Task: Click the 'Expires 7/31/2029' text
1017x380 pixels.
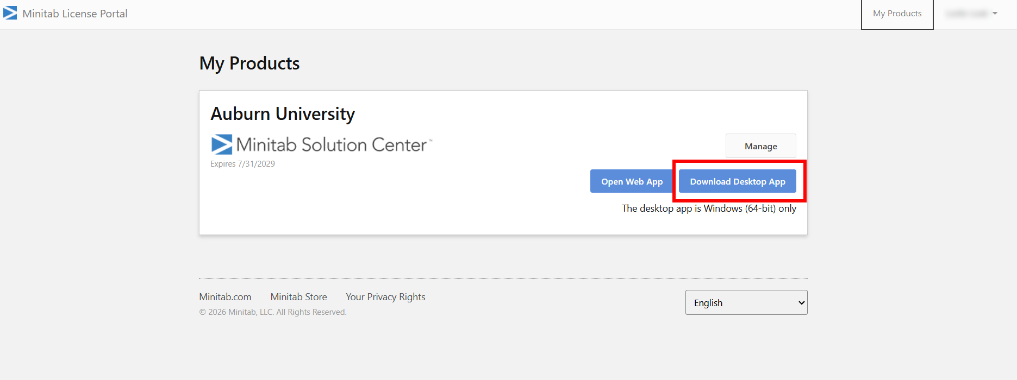Action: (242, 164)
